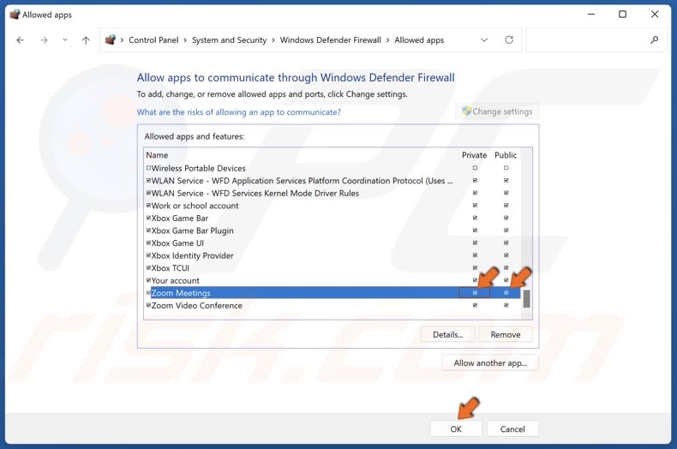Open the recent locations chevron
This screenshot has height=449, width=677.
click(x=65, y=39)
